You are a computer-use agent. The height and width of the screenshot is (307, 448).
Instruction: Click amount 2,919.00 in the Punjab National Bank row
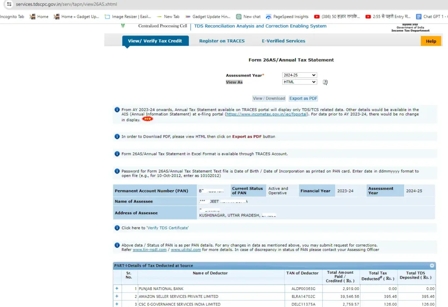click(351, 289)
